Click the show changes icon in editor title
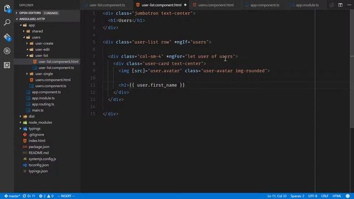354x199 pixels. coord(331,5)
